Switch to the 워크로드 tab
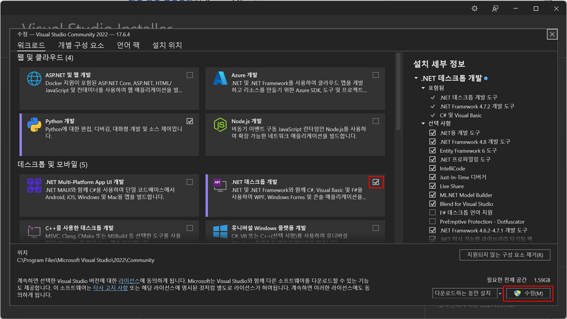 [31, 45]
